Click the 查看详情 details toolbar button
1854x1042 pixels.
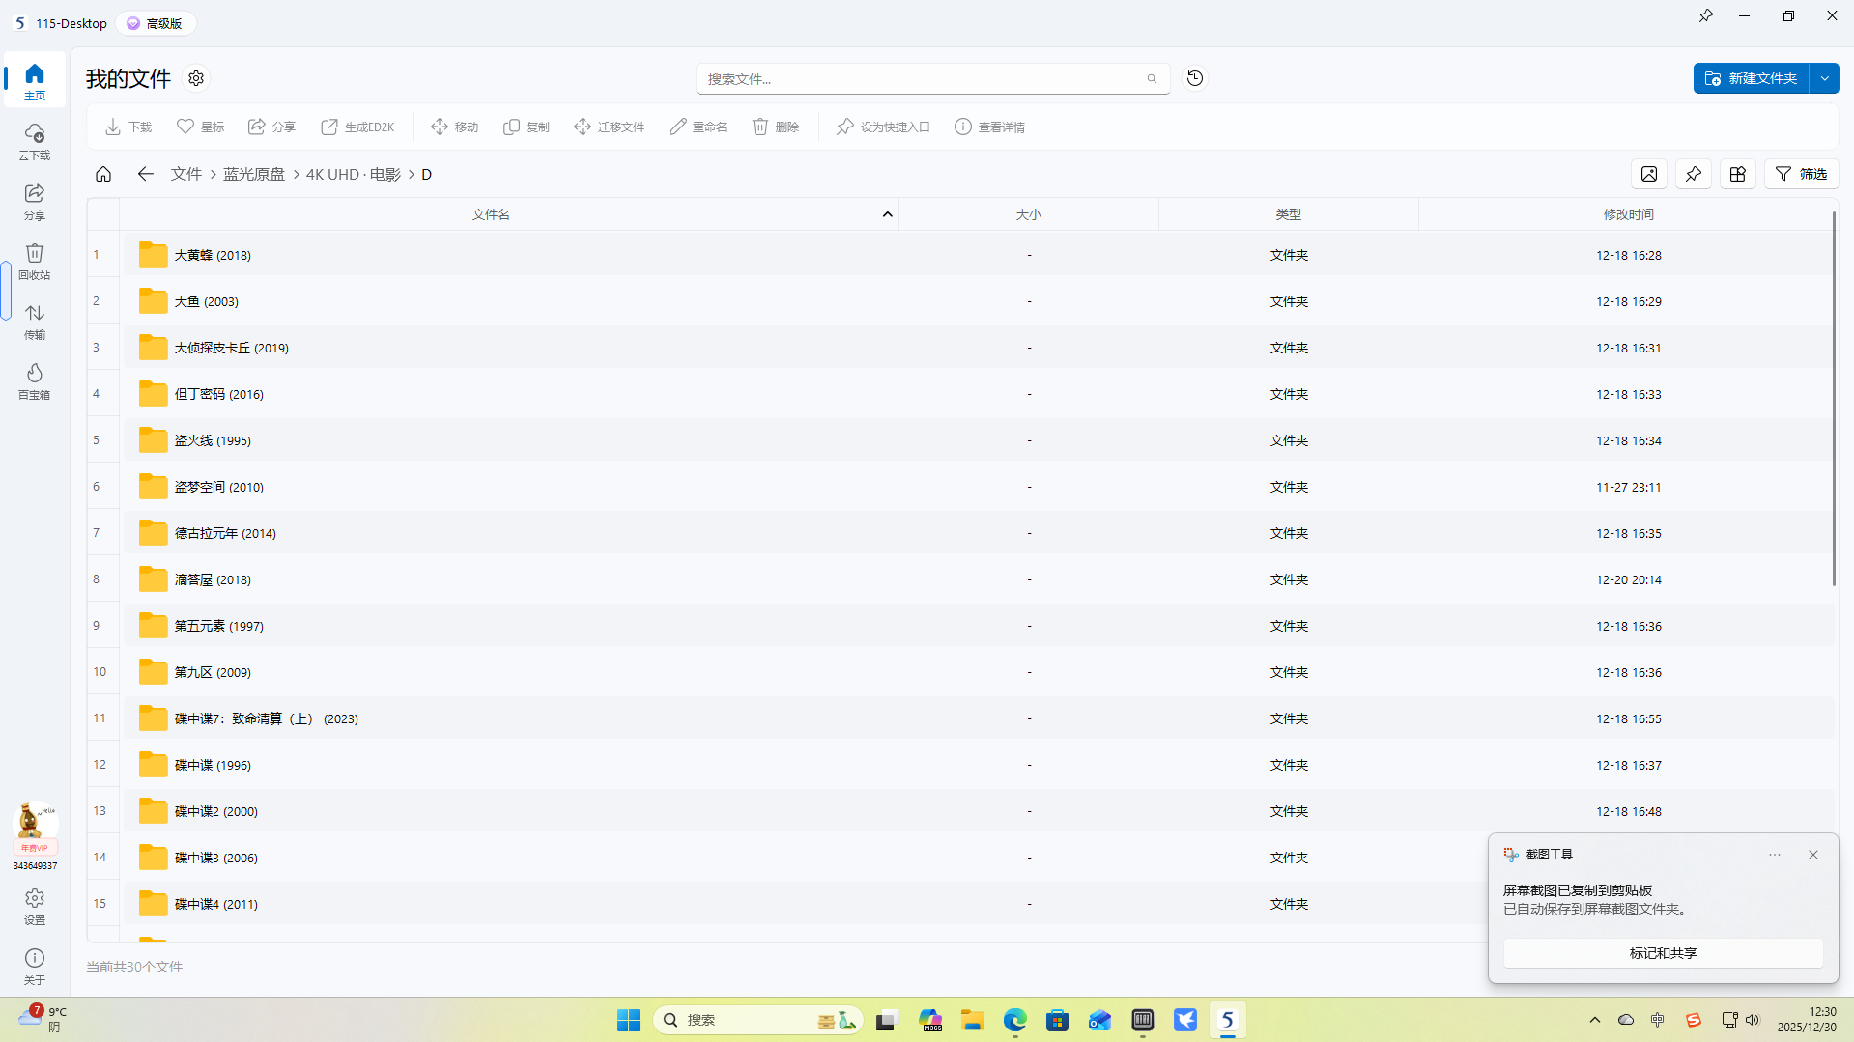click(990, 127)
